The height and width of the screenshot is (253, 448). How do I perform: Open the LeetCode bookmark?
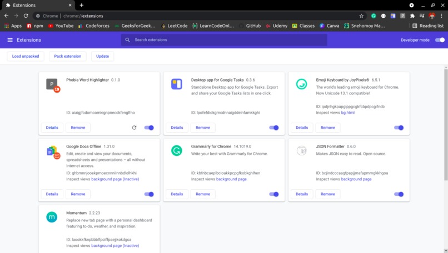coord(175,26)
